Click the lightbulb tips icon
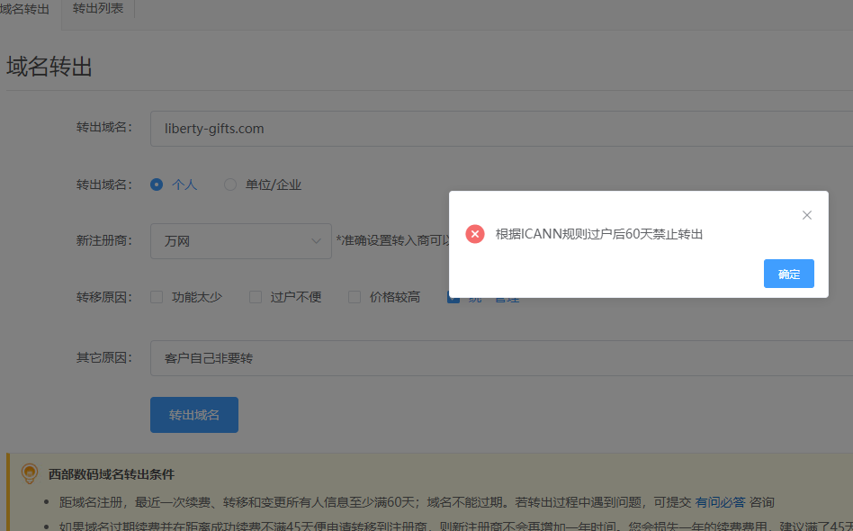The width and height of the screenshot is (853, 531). 30,473
